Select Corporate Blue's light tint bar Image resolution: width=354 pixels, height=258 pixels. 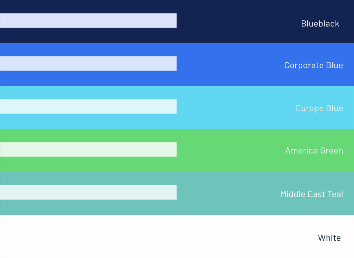coord(88,64)
